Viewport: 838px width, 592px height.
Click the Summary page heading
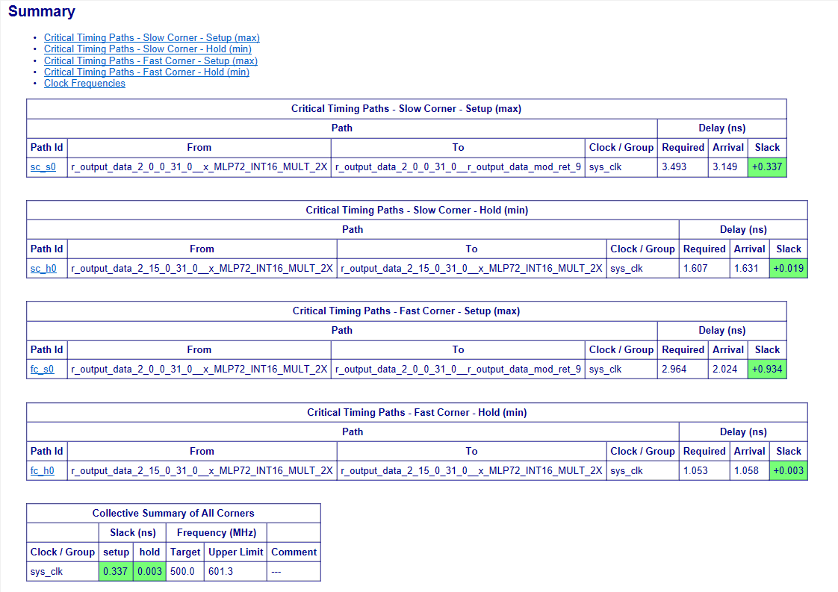point(42,12)
